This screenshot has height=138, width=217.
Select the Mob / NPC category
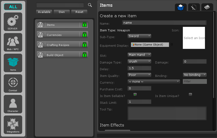(13, 42)
